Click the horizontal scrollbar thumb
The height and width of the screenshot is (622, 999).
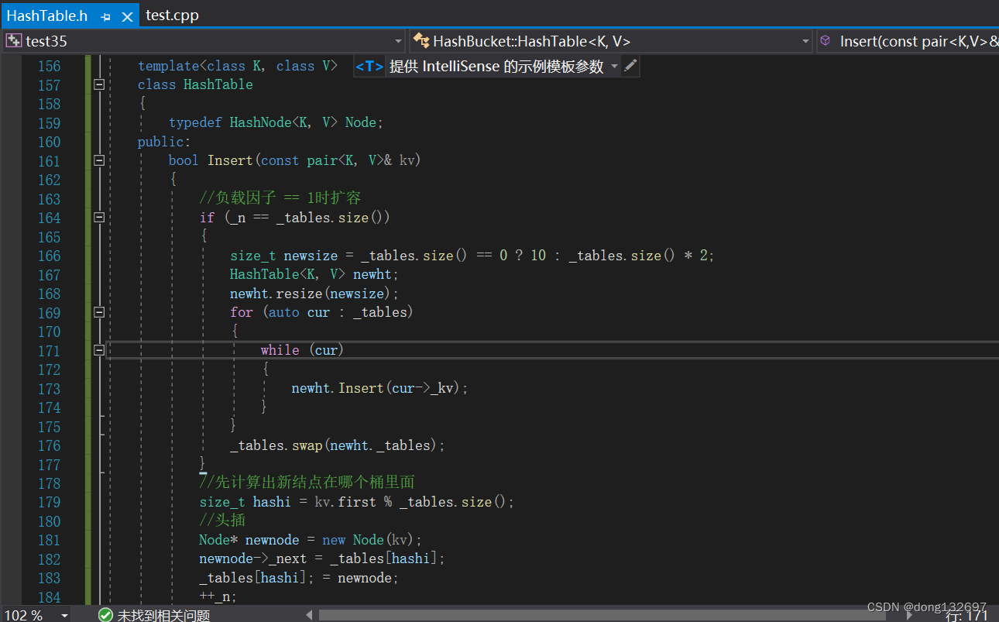coord(602,615)
